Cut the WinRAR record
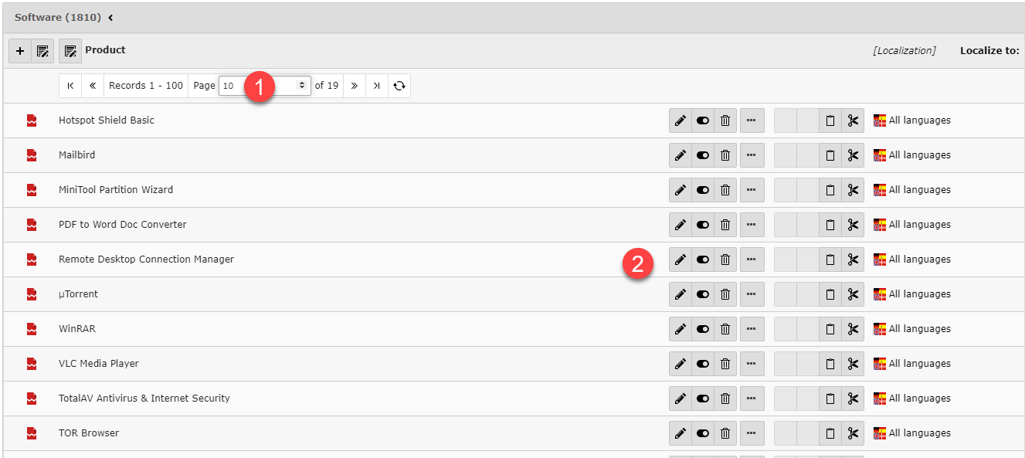 (853, 329)
